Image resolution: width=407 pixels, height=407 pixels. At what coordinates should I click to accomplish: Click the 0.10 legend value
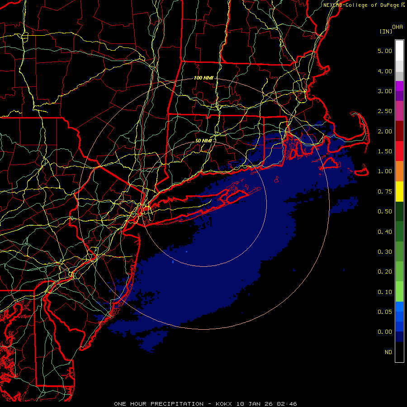click(x=385, y=292)
